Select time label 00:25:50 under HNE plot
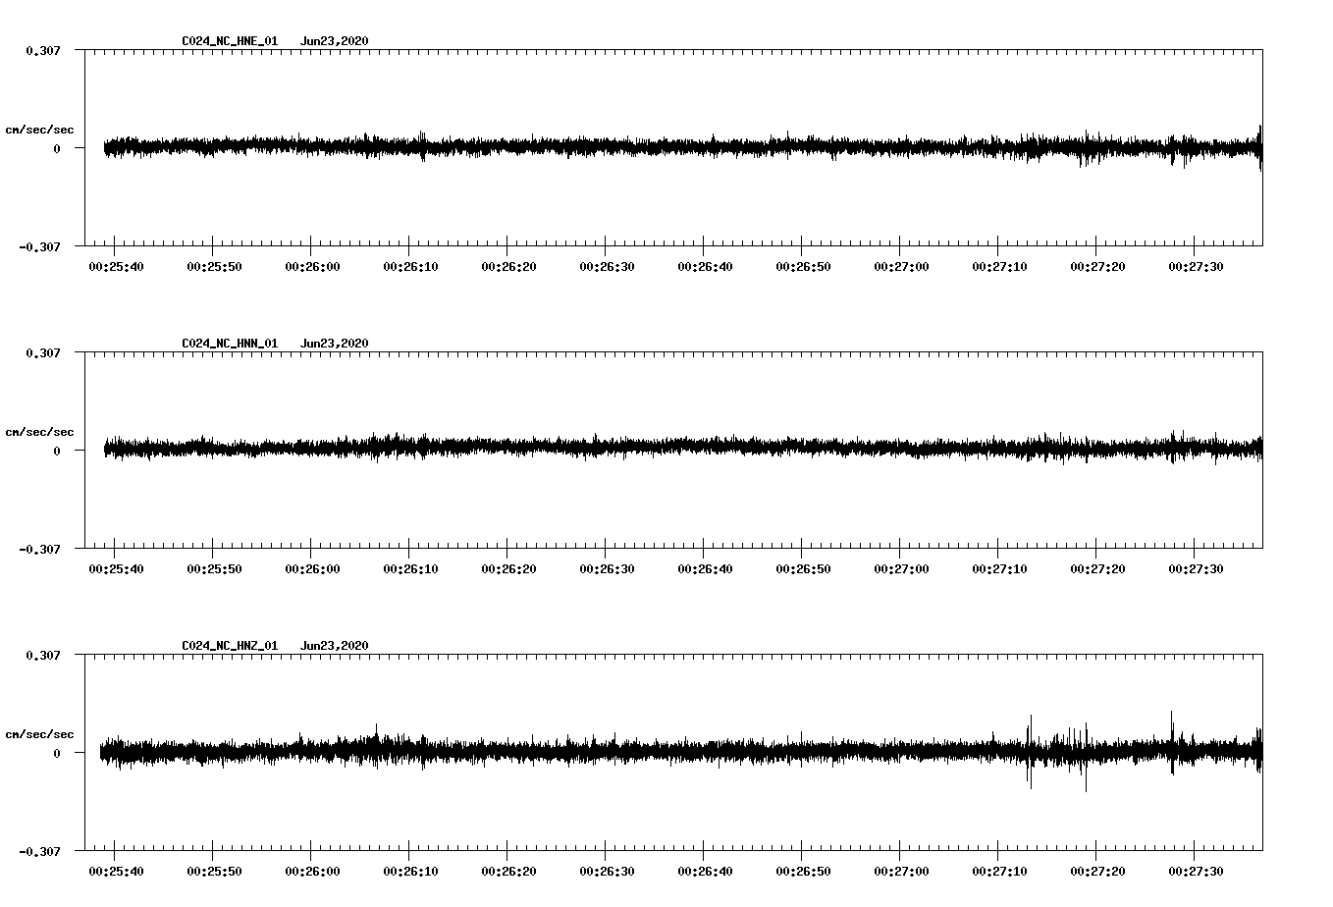 click(214, 267)
